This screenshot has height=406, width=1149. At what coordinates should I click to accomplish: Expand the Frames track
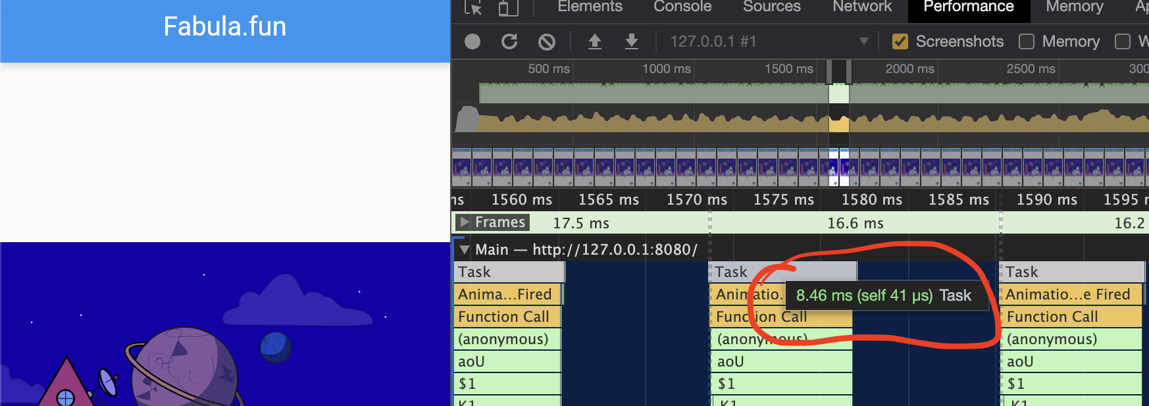[465, 222]
